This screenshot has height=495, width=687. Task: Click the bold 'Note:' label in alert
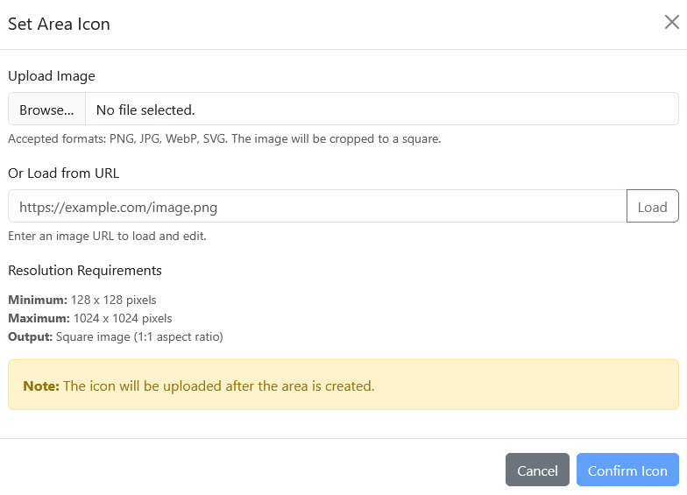[41, 385]
